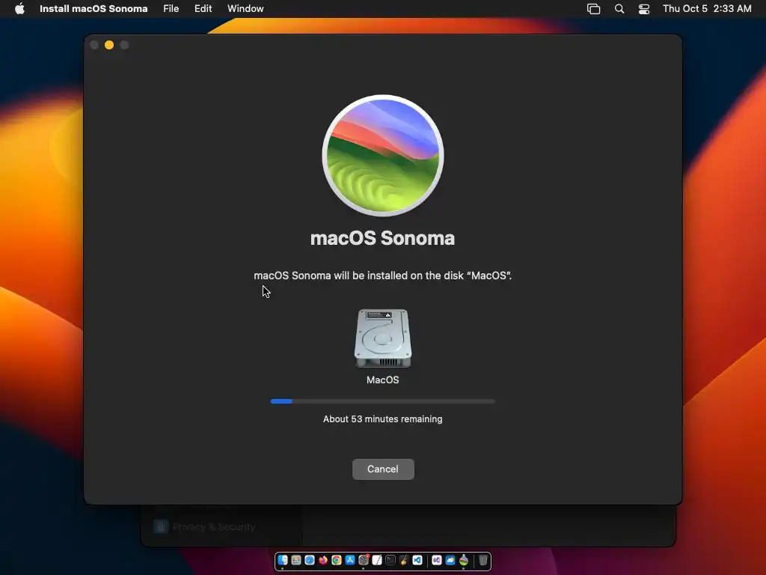Open the Edit menu
The width and height of the screenshot is (766, 575).
[203, 8]
